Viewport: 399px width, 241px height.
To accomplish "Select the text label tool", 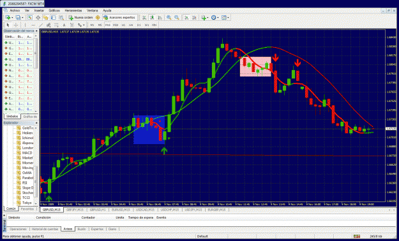I will [x=72, y=25].
